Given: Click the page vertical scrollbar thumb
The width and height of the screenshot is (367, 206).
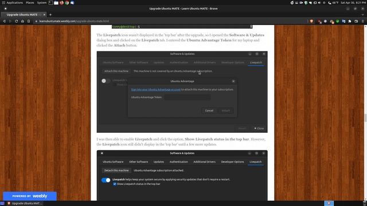Looking at the screenshot, I should tap(365, 118).
